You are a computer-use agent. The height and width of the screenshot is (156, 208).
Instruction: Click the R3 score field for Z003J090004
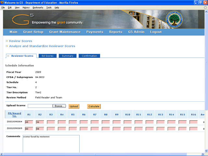click(x=51, y=122)
